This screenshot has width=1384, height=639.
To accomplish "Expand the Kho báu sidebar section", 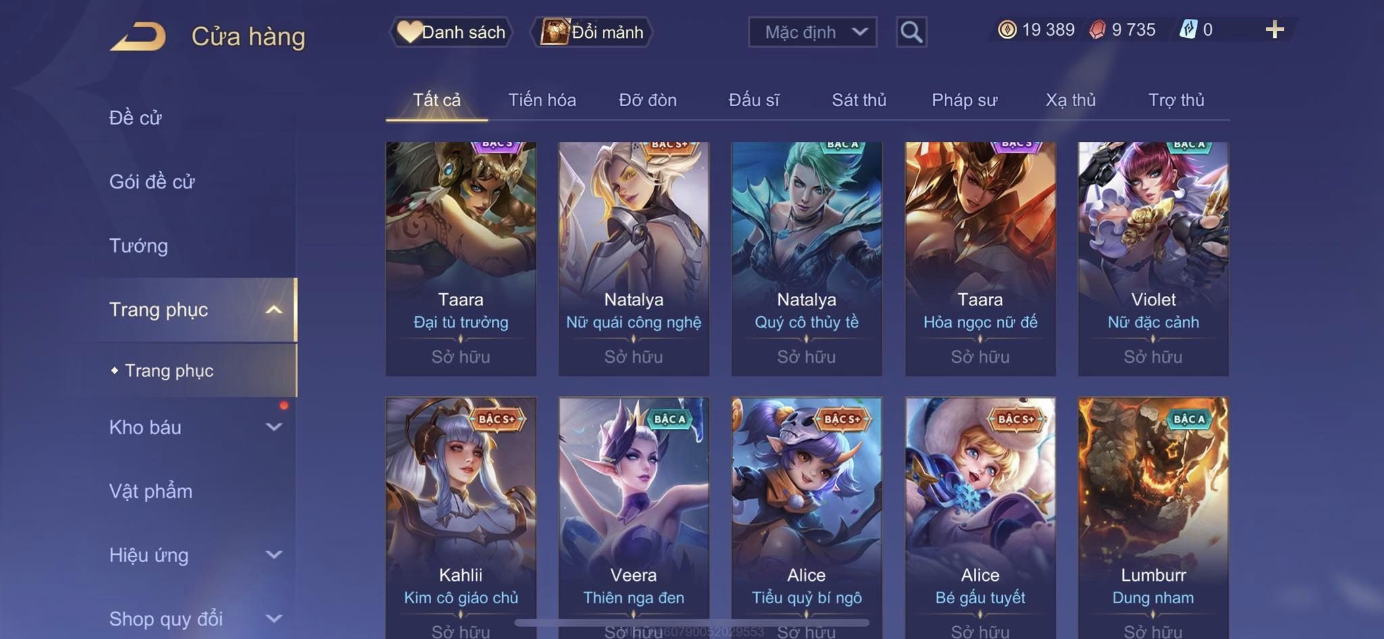I will click(274, 427).
